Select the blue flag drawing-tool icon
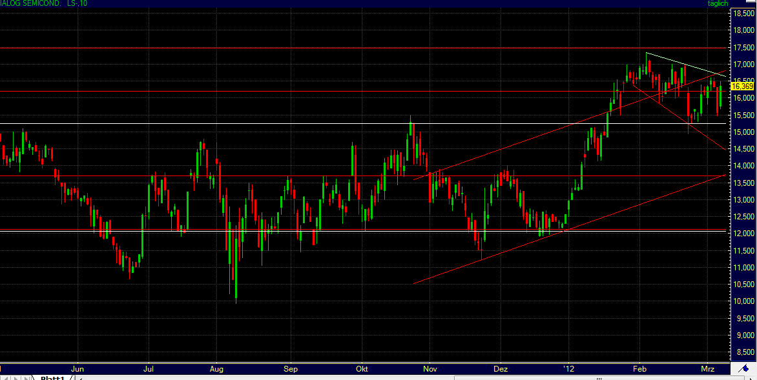 tap(745, 368)
